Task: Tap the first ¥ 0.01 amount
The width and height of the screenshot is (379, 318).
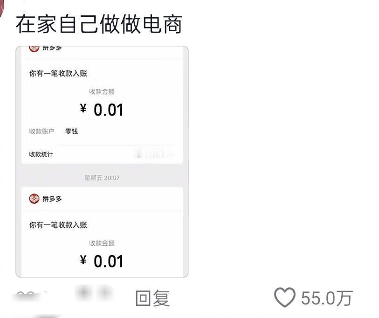Action: [x=102, y=110]
